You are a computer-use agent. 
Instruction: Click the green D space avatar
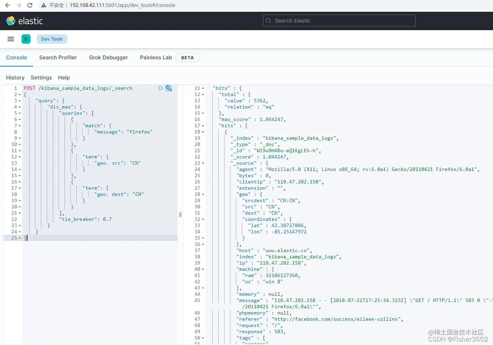pos(26,39)
